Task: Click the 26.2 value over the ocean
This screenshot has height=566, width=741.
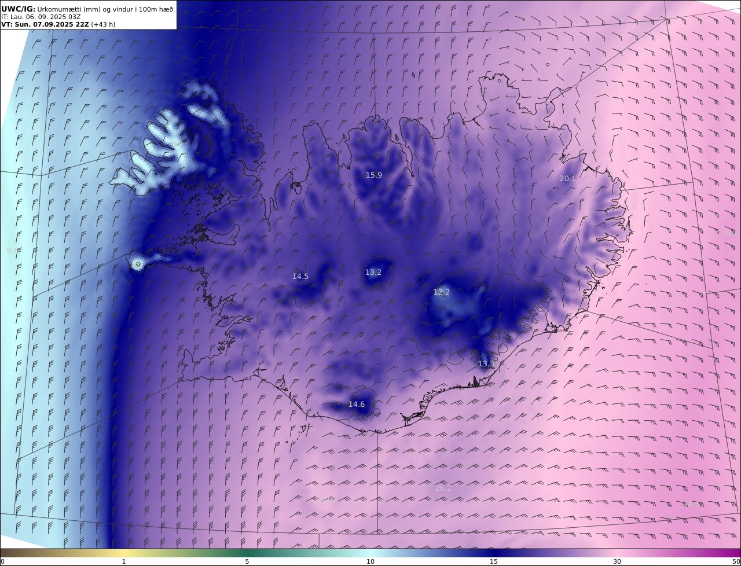Action: point(443,488)
